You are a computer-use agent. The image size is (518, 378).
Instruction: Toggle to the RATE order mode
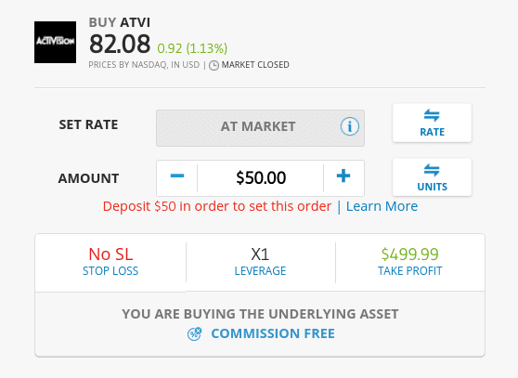432,123
